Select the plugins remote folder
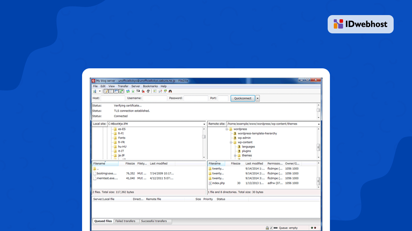 click(246, 151)
